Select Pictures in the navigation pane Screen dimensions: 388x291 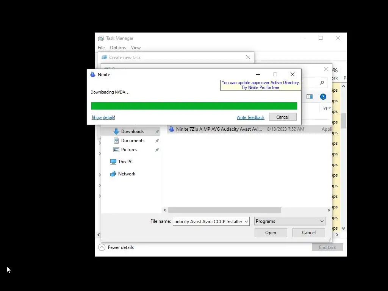click(x=129, y=150)
